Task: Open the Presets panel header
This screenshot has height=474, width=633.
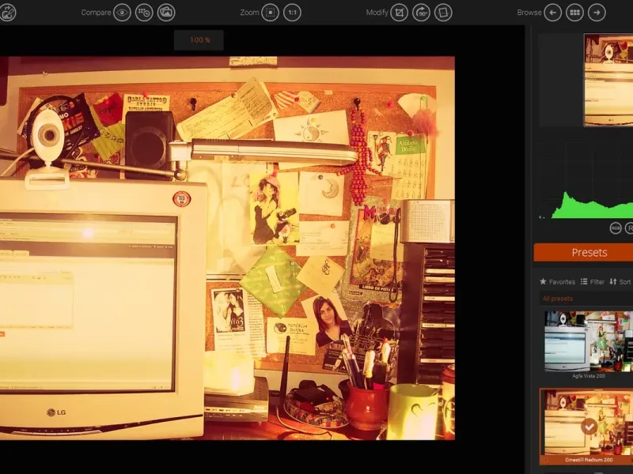Action: tap(583, 252)
